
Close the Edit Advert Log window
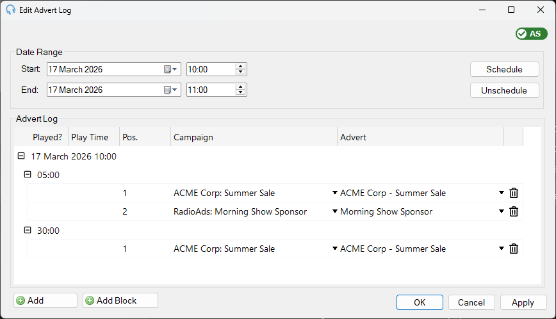[541, 10]
